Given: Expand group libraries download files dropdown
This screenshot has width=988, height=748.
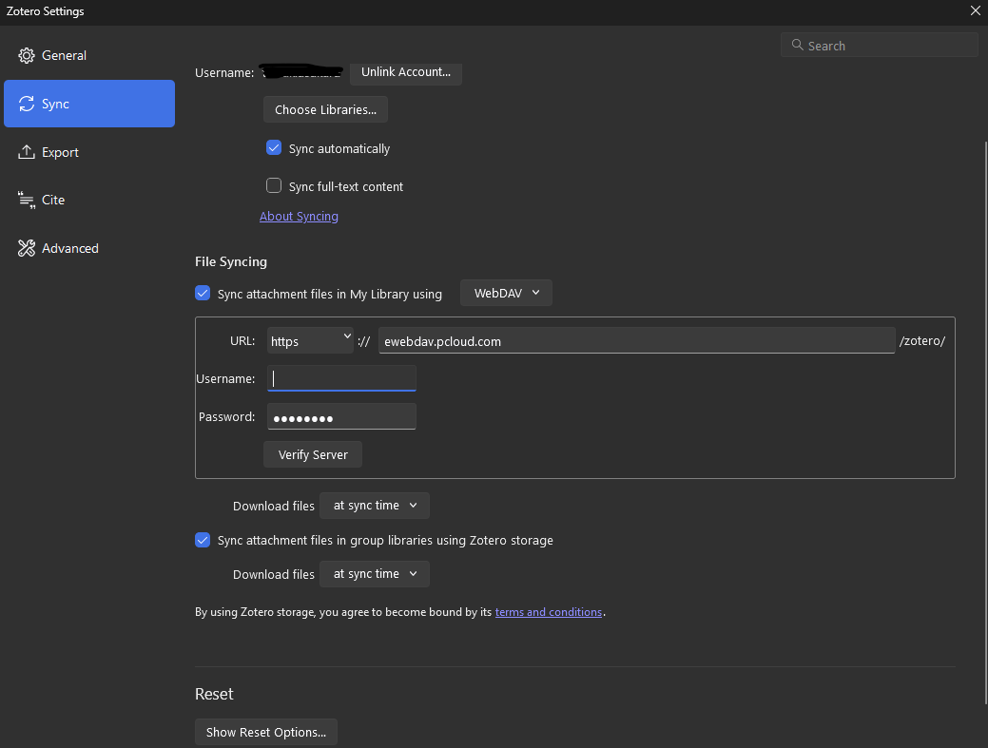Looking at the screenshot, I should [x=375, y=574].
